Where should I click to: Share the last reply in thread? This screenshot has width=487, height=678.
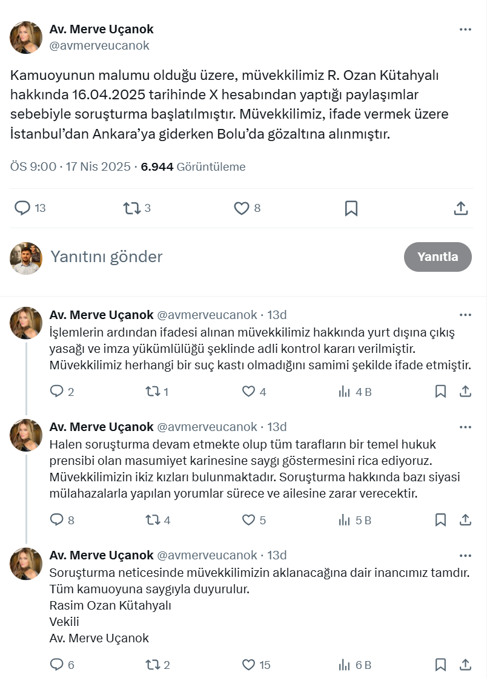tap(465, 665)
